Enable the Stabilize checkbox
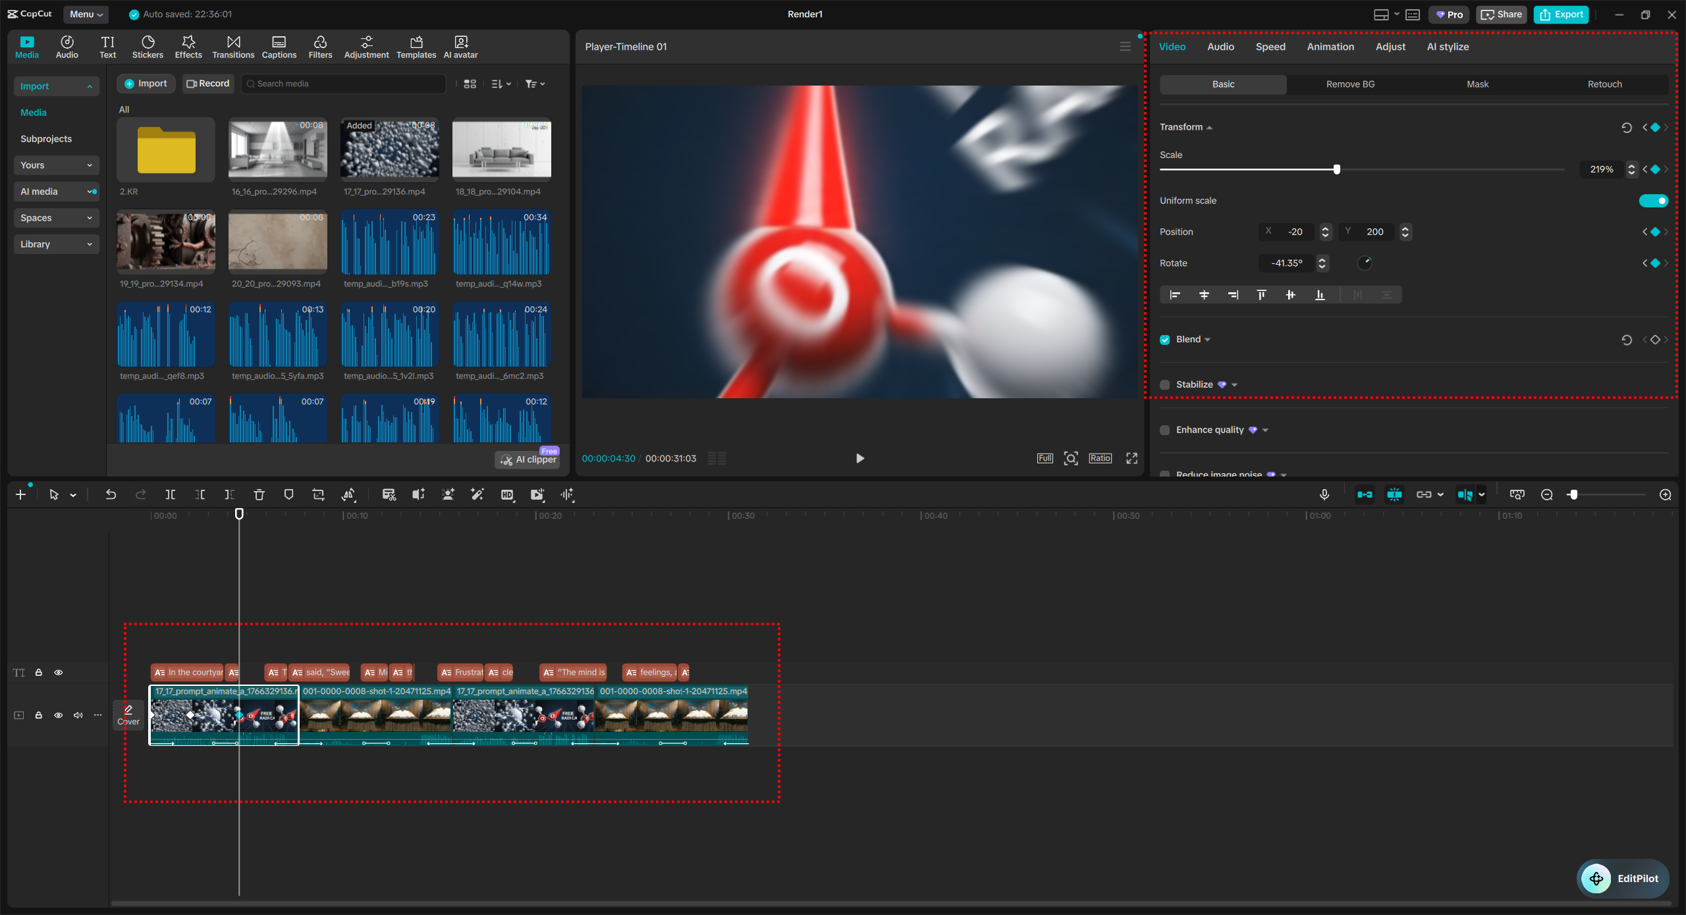This screenshot has width=1686, height=915. [1165, 385]
